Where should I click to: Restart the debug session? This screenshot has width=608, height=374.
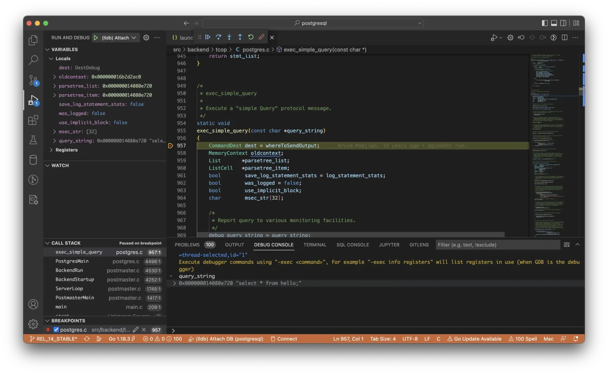tap(251, 37)
